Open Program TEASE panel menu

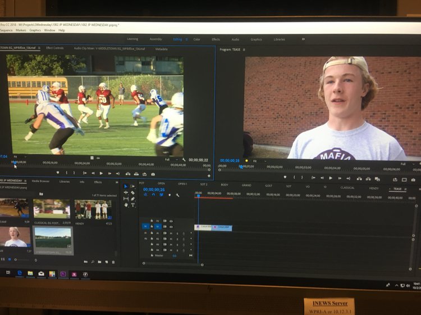(x=244, y=49)
